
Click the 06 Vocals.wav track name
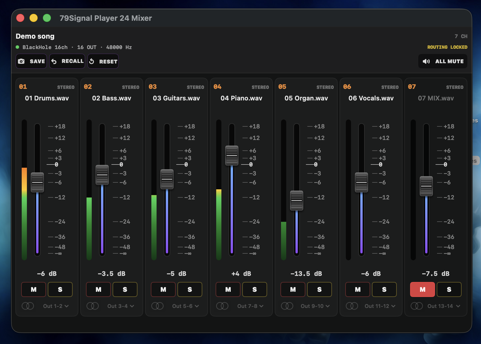[x=371, y=98]
